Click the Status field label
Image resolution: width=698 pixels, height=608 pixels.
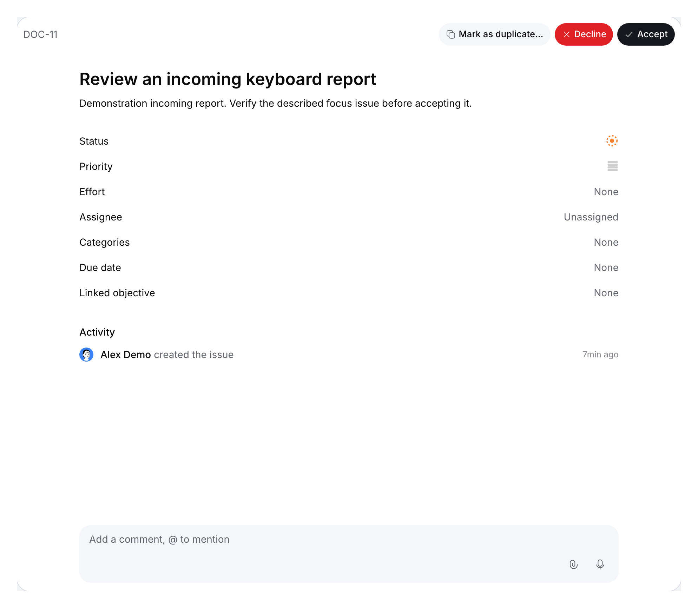point(94,141)
